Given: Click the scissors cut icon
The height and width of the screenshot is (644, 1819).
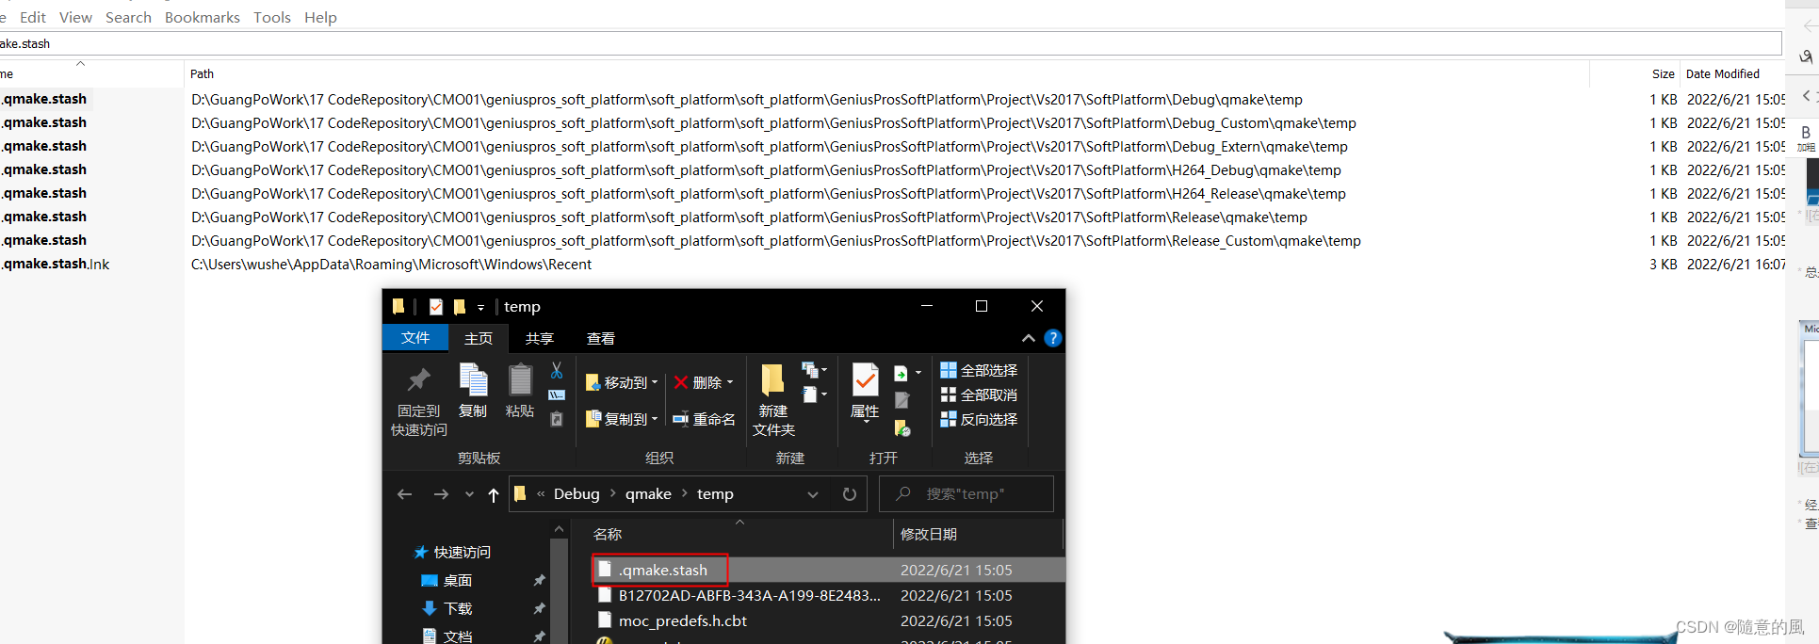Looking at the screenshot, I should click(x=557, y=370).
